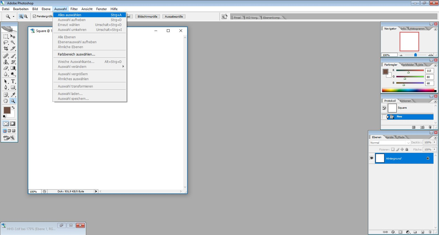The width and height of the screenshot is (439, 235).
Task: Create a new snapshot in the Protokoll panel
Action: 423,127
